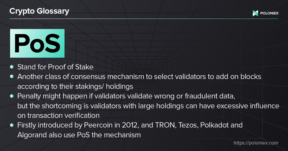
Task: Click the green PoS badge
Action: [x=37, y=43]
